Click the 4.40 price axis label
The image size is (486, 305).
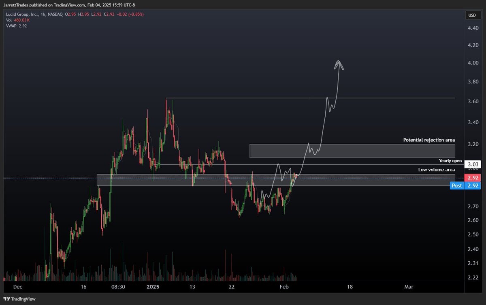coord(473,28)
